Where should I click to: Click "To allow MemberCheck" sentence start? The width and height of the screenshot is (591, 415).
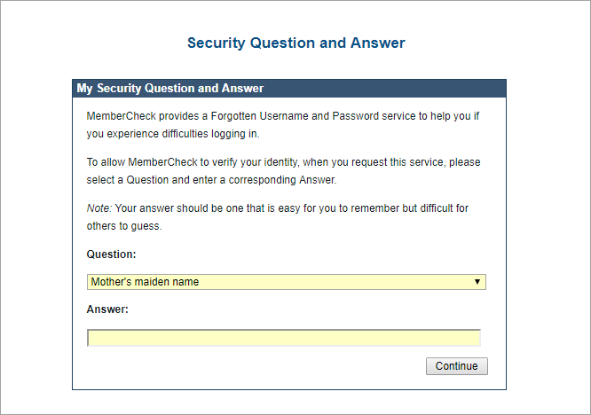[142, 162]
